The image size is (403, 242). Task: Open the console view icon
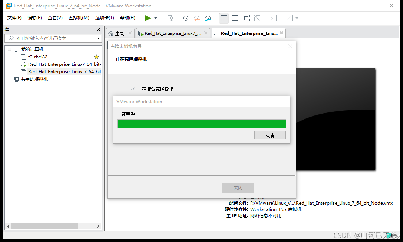click(x=273, y=18)
